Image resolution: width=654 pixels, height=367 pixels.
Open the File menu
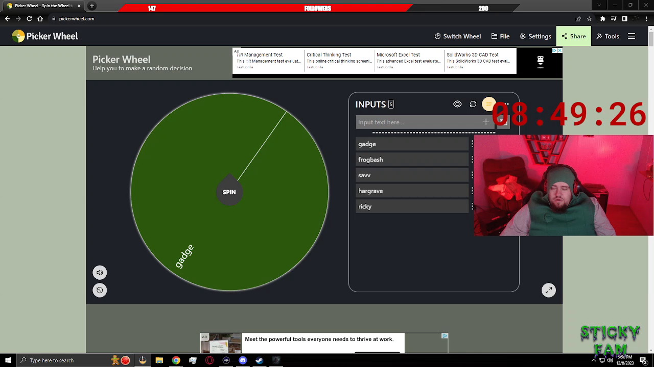click(x=500, y=36)
